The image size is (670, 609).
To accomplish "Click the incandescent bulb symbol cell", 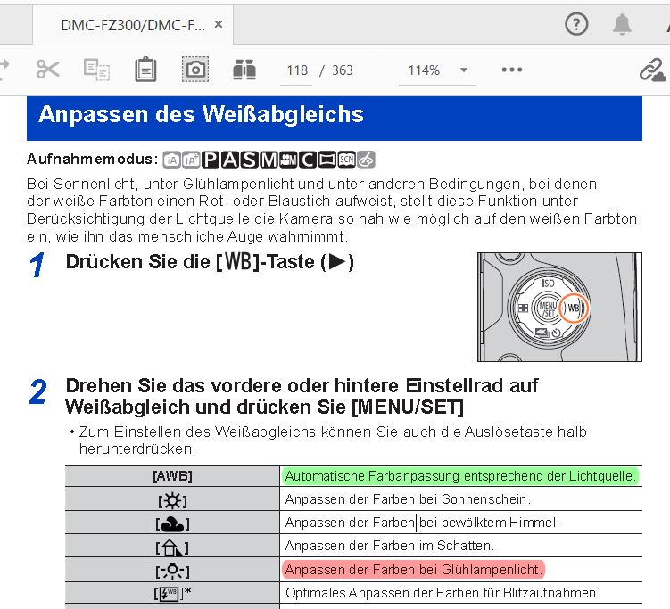I will (x=172, y=570).
